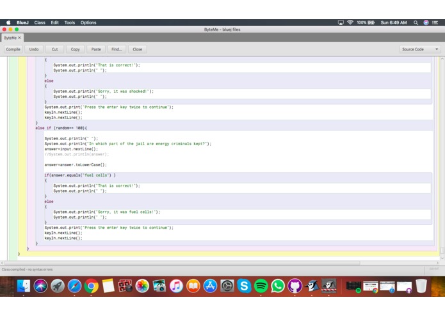Click the 'Sorry, it was shocked!' println line
This screenshot has height=316, width=445.
(103, 91)
